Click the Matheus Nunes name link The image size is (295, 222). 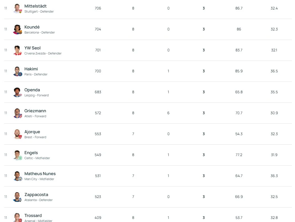coord(40,174)
